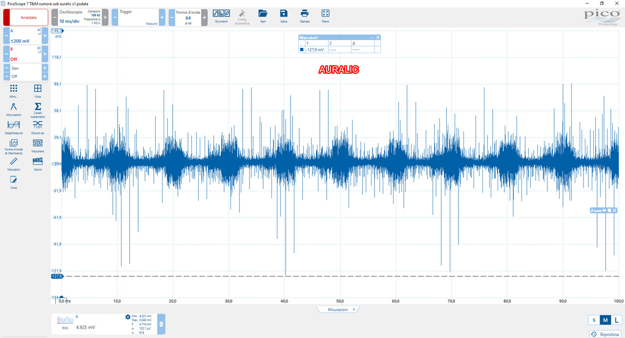
Task: Switch to Pieno full screen view
Action: tap(326, 16)
